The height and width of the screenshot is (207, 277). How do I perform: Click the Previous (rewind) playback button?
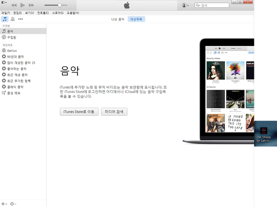click(14, 5)
